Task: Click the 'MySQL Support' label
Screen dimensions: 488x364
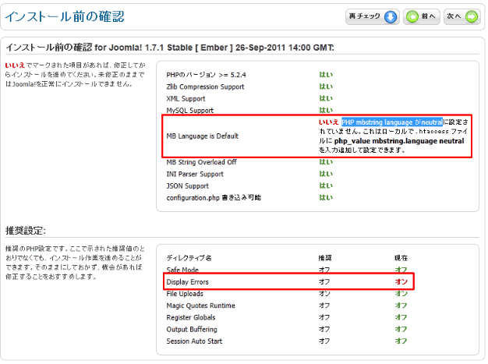Action: (x=190, y=111)
